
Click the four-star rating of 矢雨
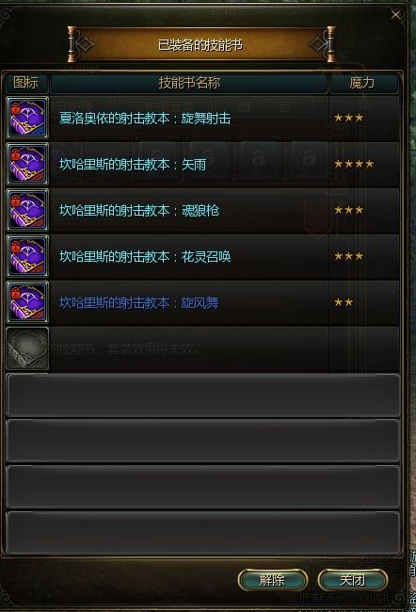[354, 164]
